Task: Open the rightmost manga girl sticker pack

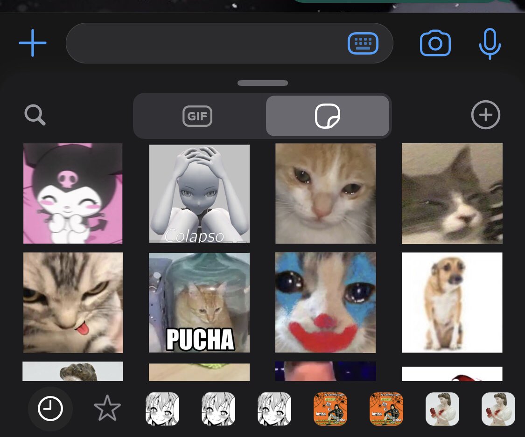Action: (x=274, y=409)
